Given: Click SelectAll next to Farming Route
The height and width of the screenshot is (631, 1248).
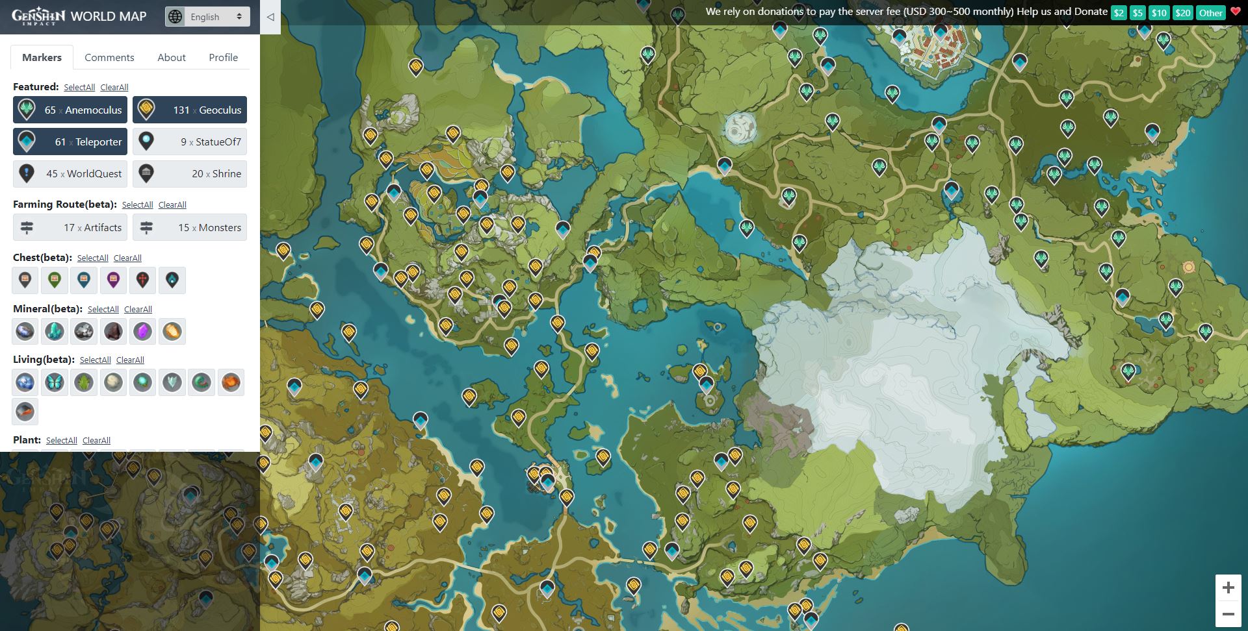Looking at the screenshot, I should coord(138,205).
